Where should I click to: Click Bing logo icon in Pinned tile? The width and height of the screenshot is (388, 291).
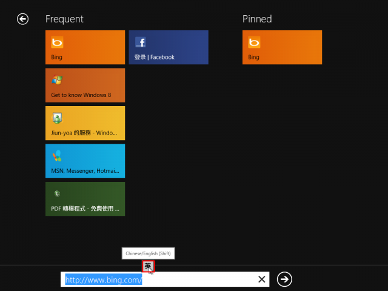pos(254,42)
